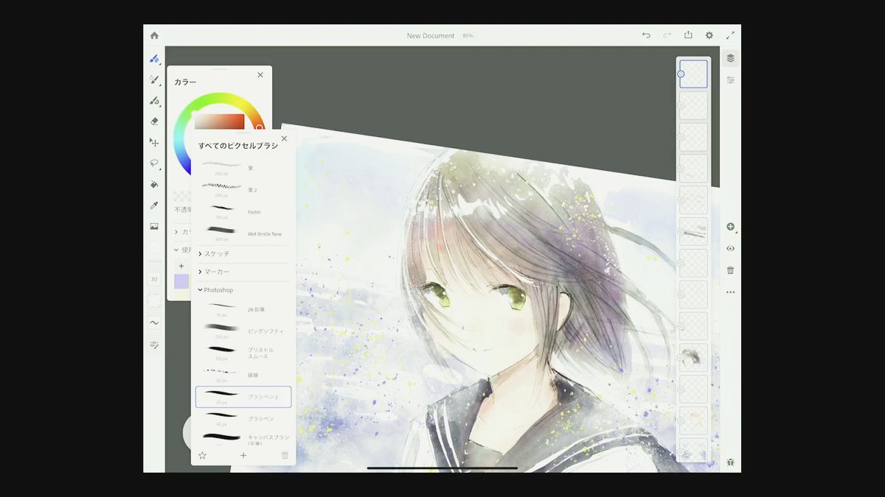Select the Transform move tool

pos(154,142)
